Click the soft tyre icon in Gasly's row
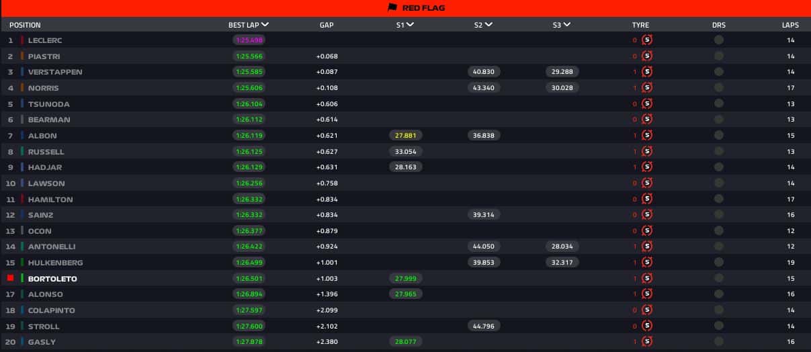 tap(647, 342)
